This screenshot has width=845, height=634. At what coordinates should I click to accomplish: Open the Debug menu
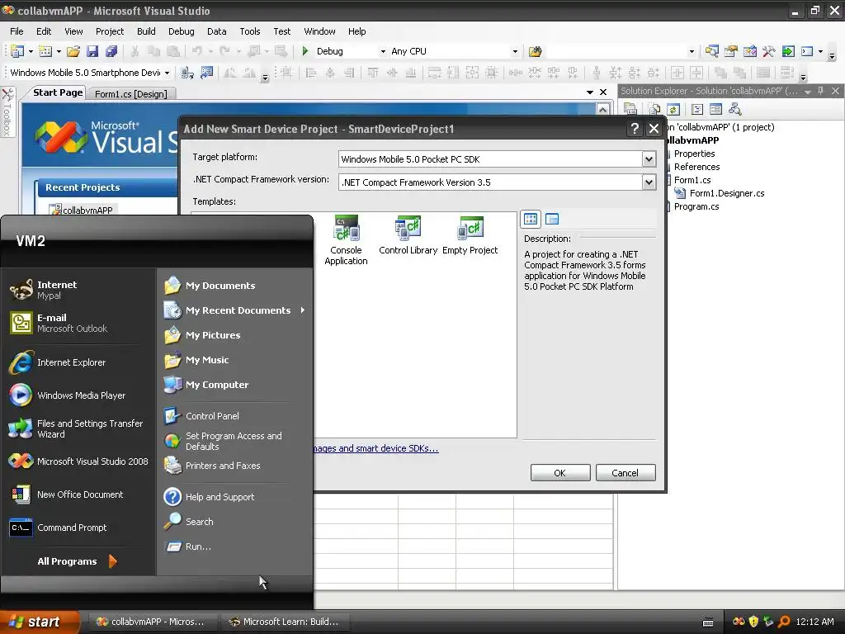(x=181, y=31)
